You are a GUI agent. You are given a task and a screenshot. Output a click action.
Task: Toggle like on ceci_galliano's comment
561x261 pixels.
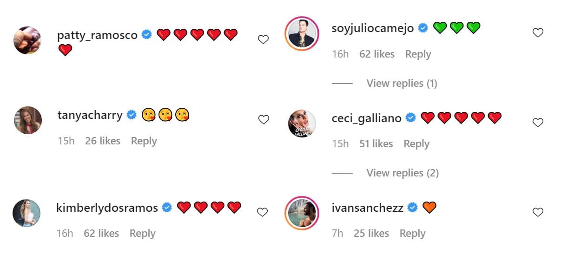pos(538,123)
